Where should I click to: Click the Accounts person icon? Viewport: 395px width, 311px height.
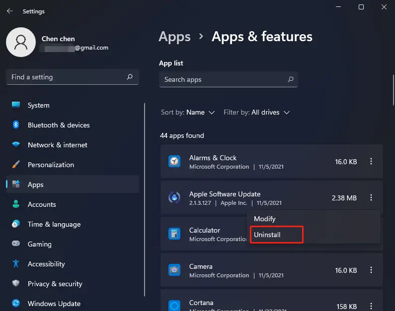(x=16, y=204)
